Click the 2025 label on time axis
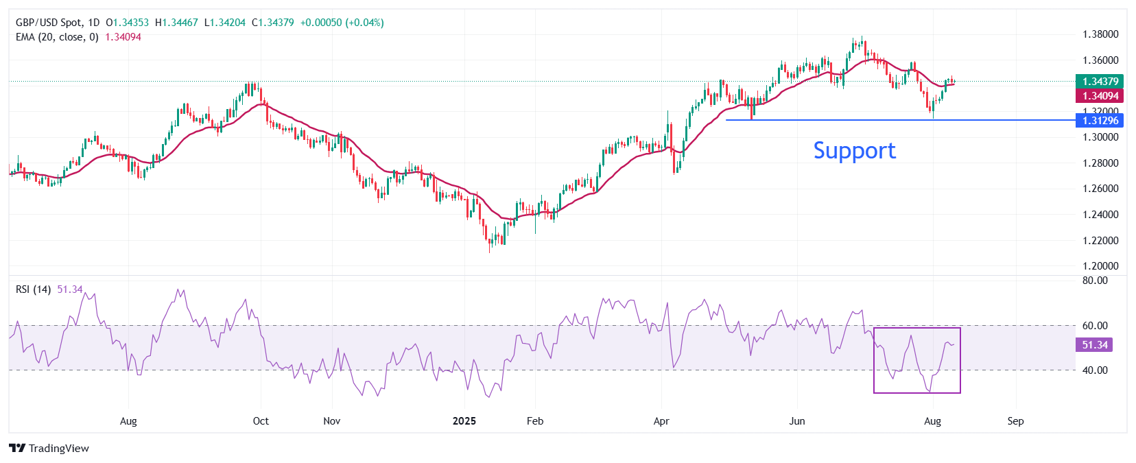Viewport: 1136px width, 463px height. pyautogui.click(x=464, y=420)
